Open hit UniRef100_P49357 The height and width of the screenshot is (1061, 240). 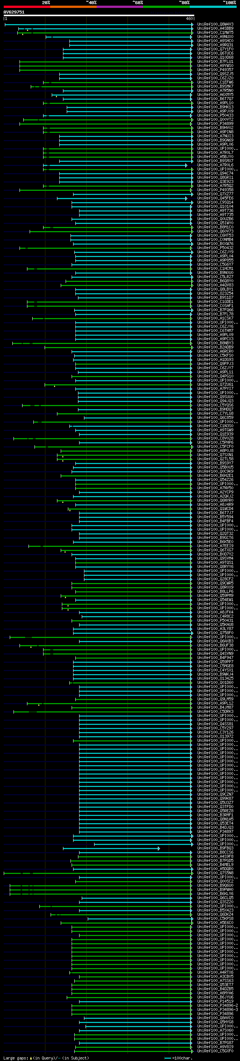(215, 70)
